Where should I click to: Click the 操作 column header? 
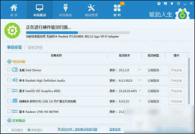(x=176, y=56)
